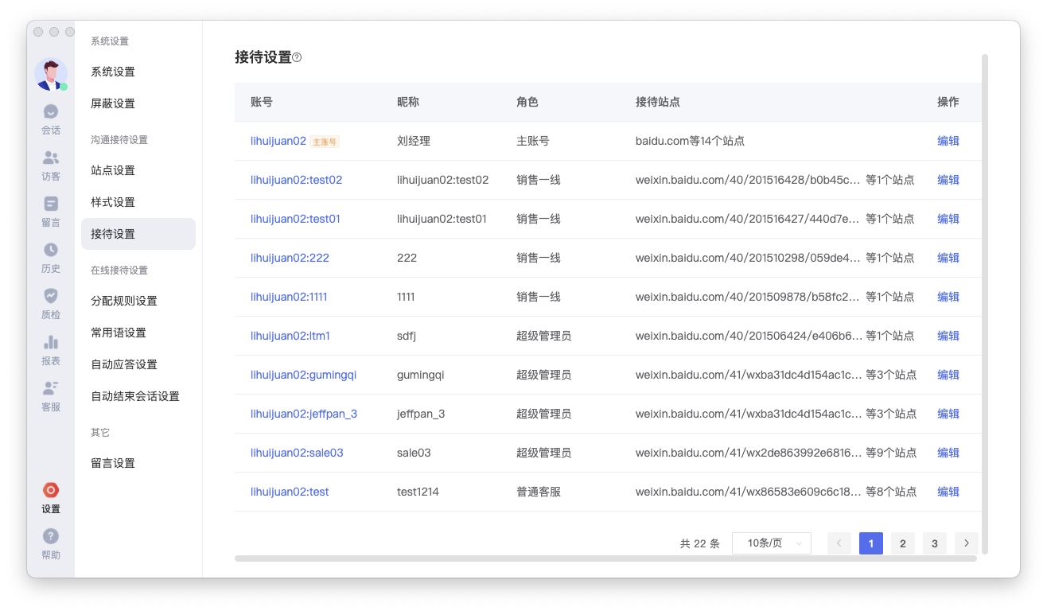Screen dimensions: 1047x611
Task: Open account link lihuijuan02:test01
Action: click(x=295, y=219)
